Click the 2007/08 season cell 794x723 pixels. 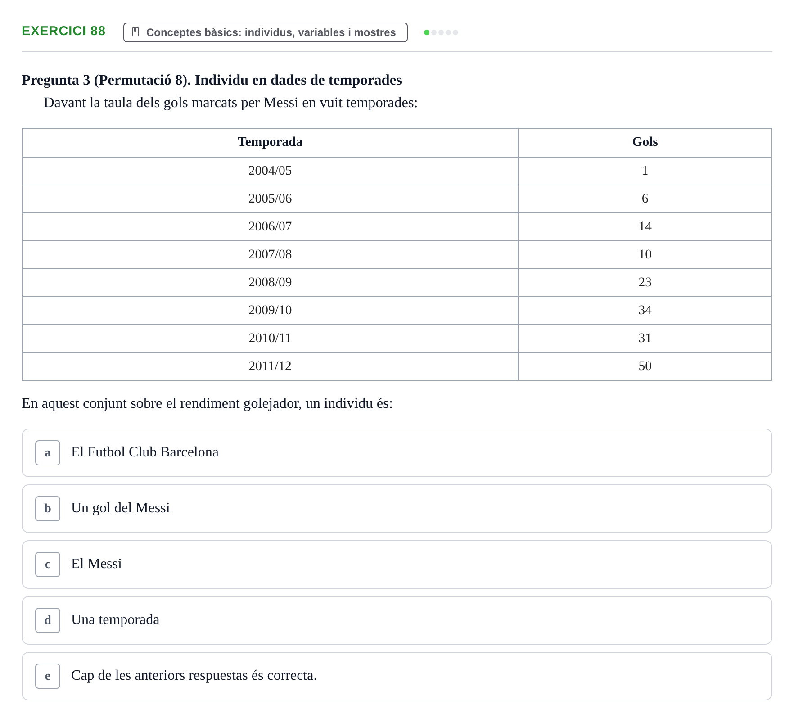(270, 255)
